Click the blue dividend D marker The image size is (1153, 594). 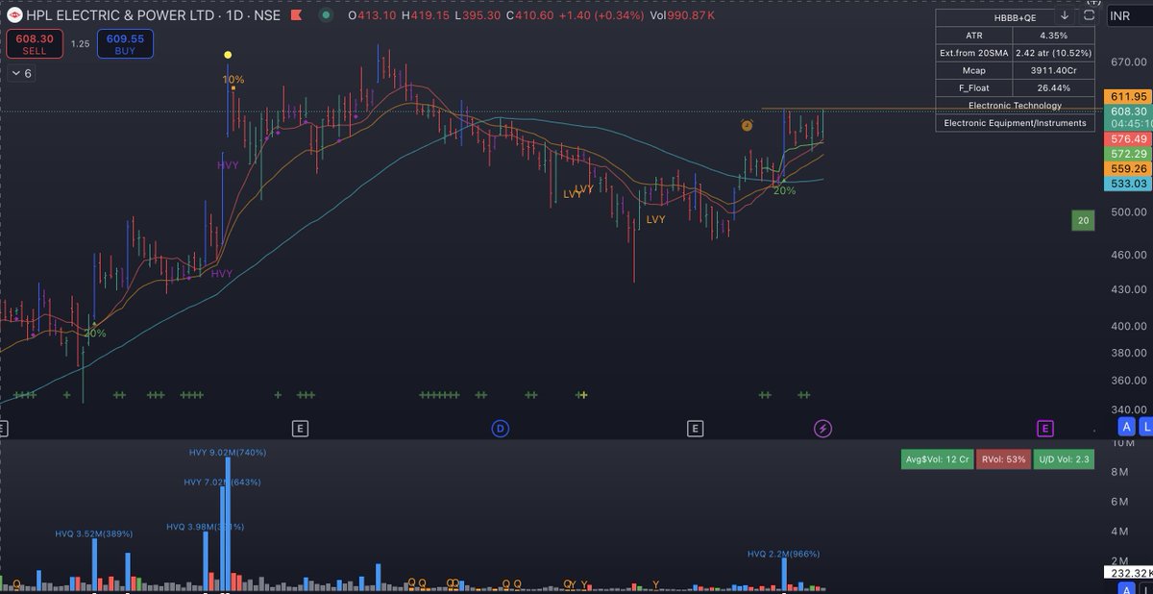(500, 428)
